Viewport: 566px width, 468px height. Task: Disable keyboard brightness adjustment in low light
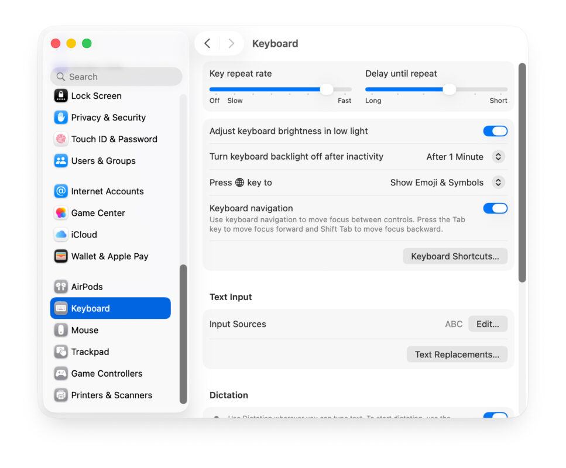[x=495, y=130]
